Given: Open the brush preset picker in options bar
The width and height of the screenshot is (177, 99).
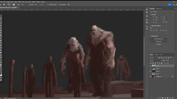Looking at the screenshot, I should pos(9,5).
